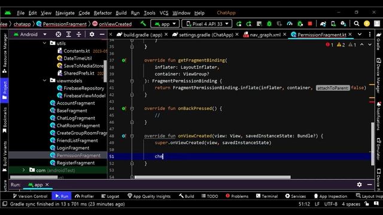Click the yellow IDE updates icon

point(367,24)
